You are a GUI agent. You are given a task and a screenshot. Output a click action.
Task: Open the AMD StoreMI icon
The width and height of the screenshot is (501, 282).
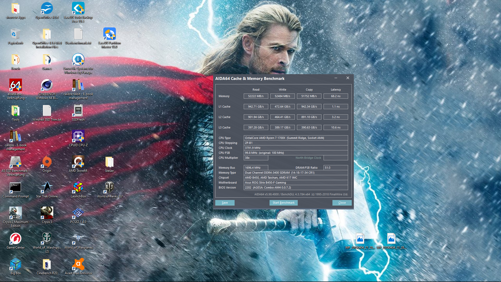click(78, 162)
